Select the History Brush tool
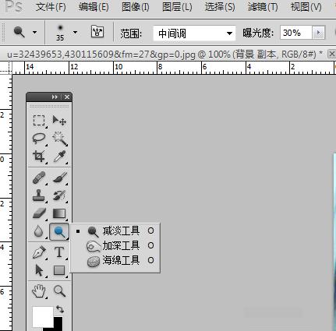 [x=59, y=195]
